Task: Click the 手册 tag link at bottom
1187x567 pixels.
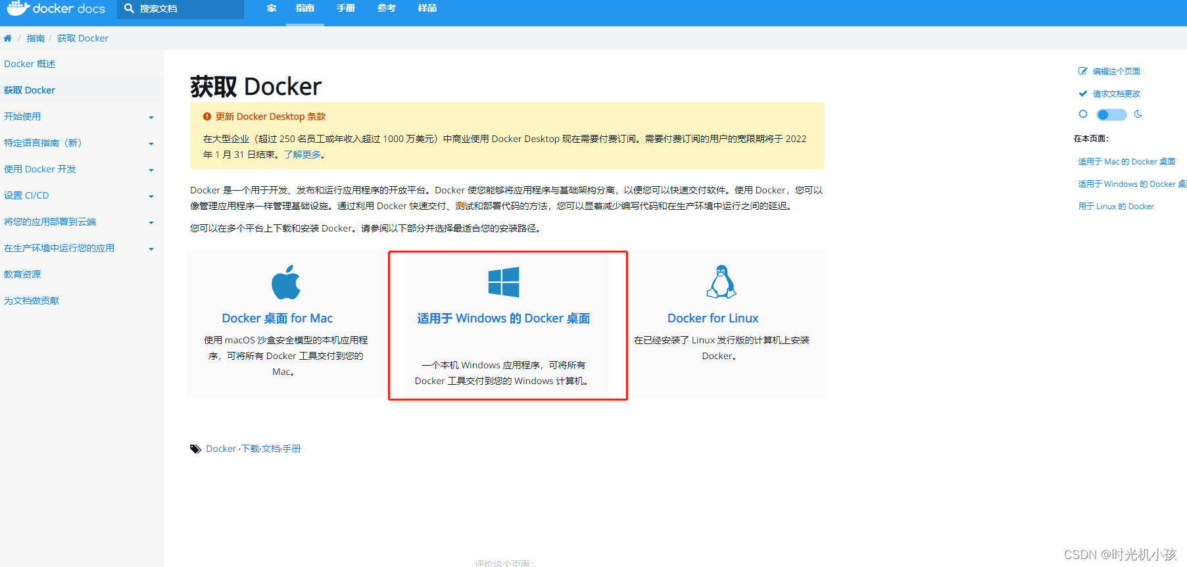Action: [x=291, y=449]
